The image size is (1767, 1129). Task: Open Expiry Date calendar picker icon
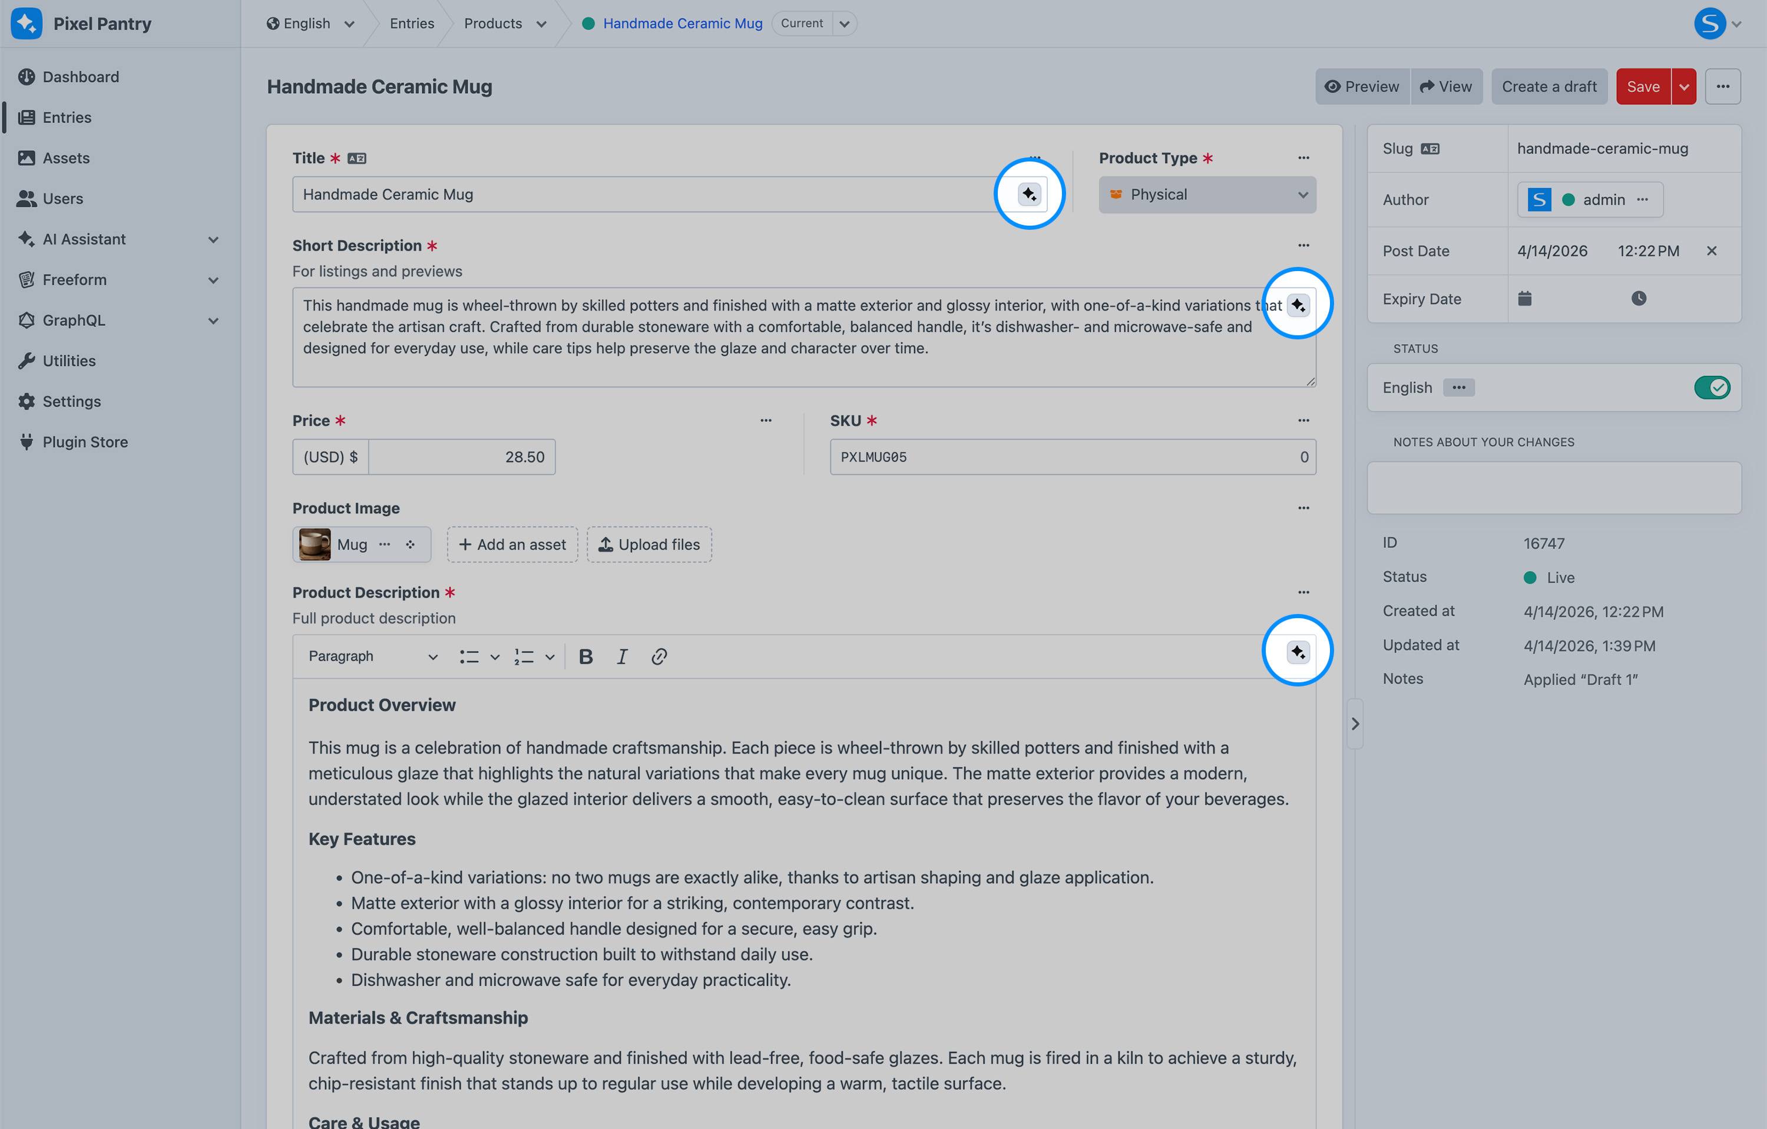pyautogui.click(x=1525, y=299)
